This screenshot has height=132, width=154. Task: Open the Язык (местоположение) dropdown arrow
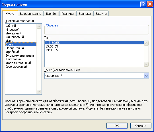coord(146,76)
